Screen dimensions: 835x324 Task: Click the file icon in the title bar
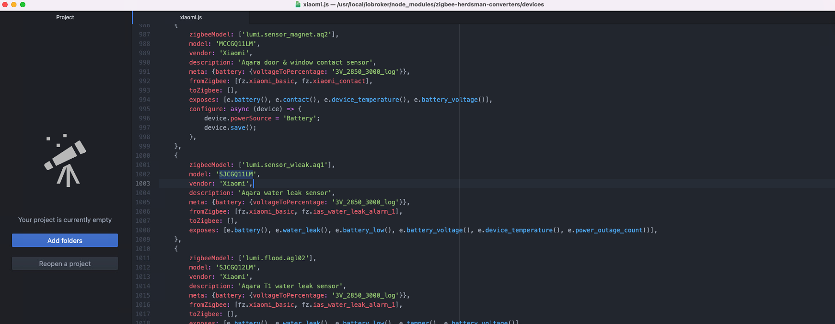[x=298, y=4]
